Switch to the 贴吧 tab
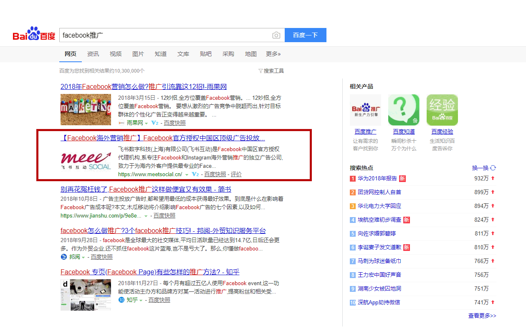 point(206,54)
